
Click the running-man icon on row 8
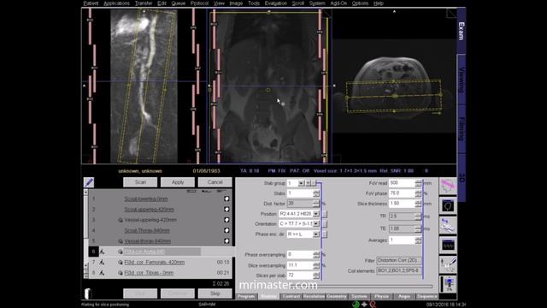(102, 273)
